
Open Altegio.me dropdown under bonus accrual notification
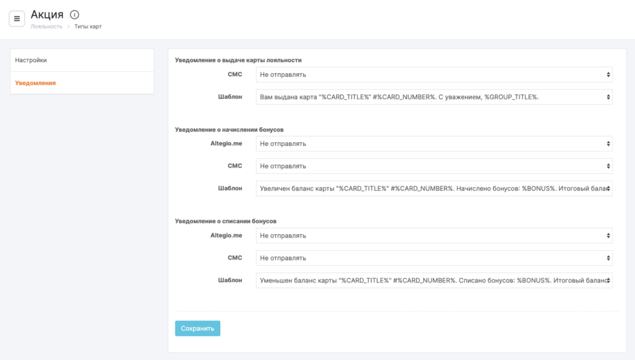[433, 143]
